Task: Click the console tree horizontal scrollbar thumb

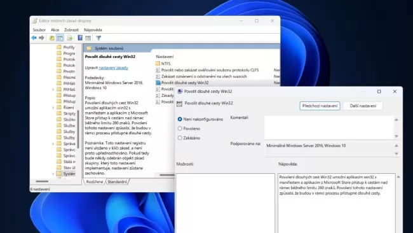Action: 42,181
